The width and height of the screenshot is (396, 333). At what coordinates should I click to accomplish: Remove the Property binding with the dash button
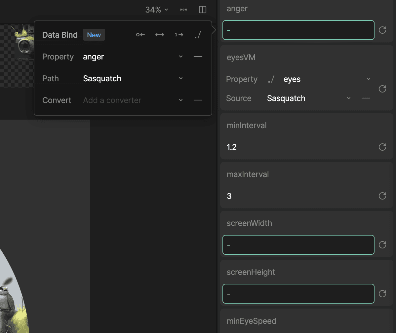coord(198,56)
